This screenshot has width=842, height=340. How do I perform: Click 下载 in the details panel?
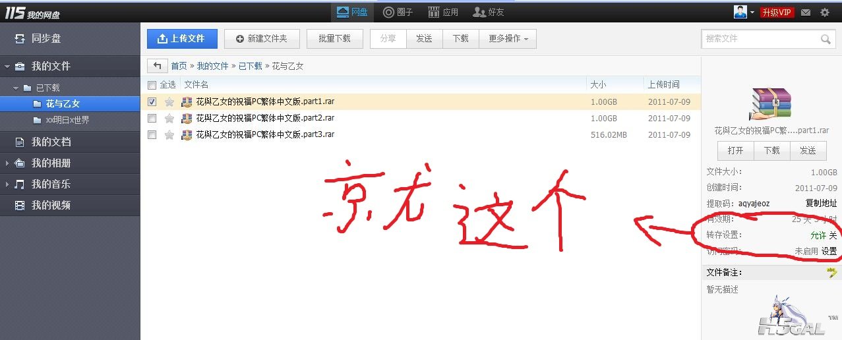point(772,150)
